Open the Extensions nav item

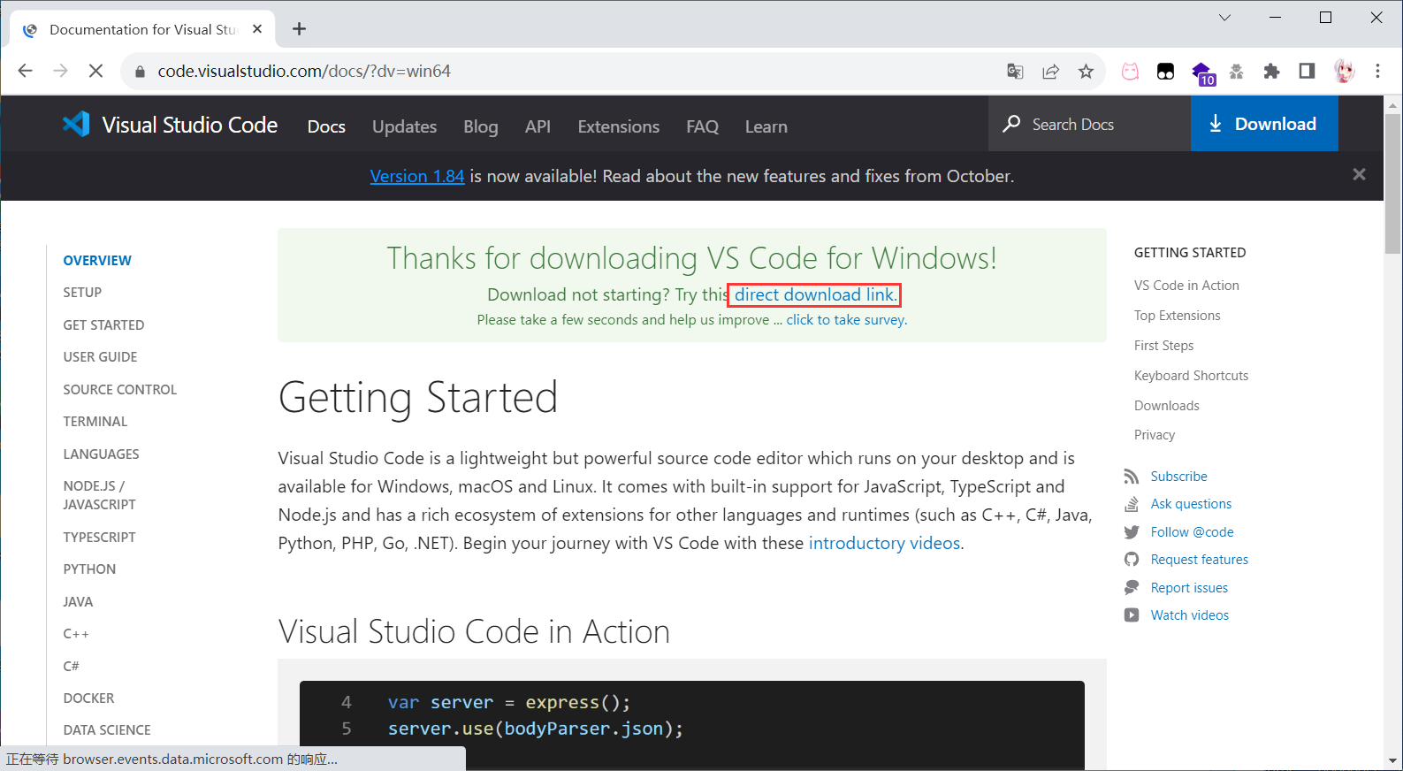619,126
